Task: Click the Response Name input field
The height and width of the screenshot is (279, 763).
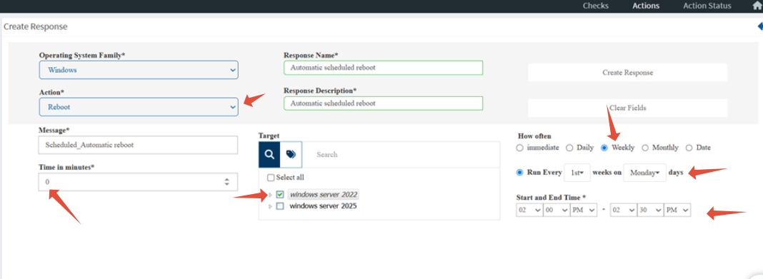Action: (x=384, y=68)
